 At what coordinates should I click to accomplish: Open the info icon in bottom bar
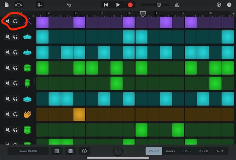84,151
